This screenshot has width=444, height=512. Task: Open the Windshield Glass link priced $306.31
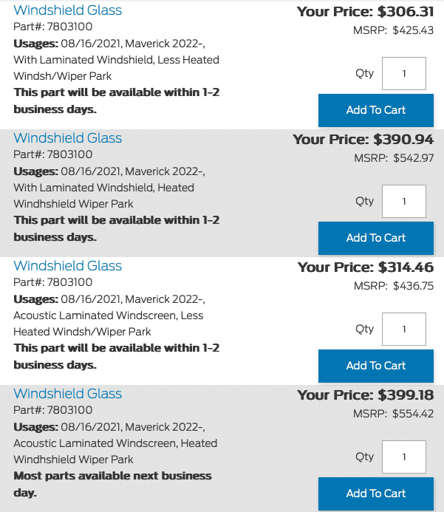[67, 10]
